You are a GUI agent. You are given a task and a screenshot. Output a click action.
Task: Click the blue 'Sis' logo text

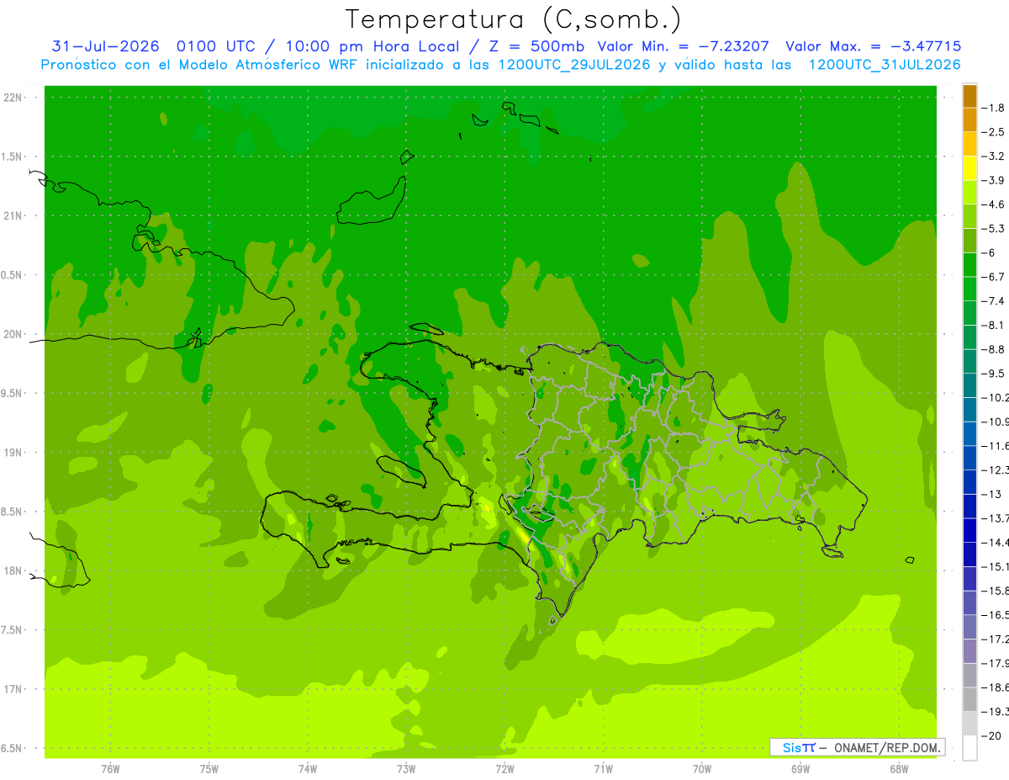pos(791,747)
